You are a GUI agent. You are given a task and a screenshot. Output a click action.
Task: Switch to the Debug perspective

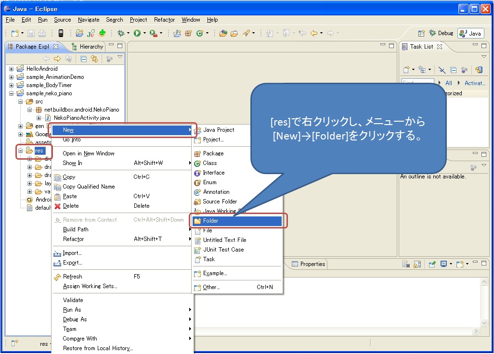tap(441, 33)
